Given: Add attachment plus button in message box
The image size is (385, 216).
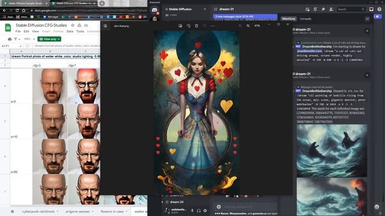Looking at the screenshot, I should coord(218,206).
